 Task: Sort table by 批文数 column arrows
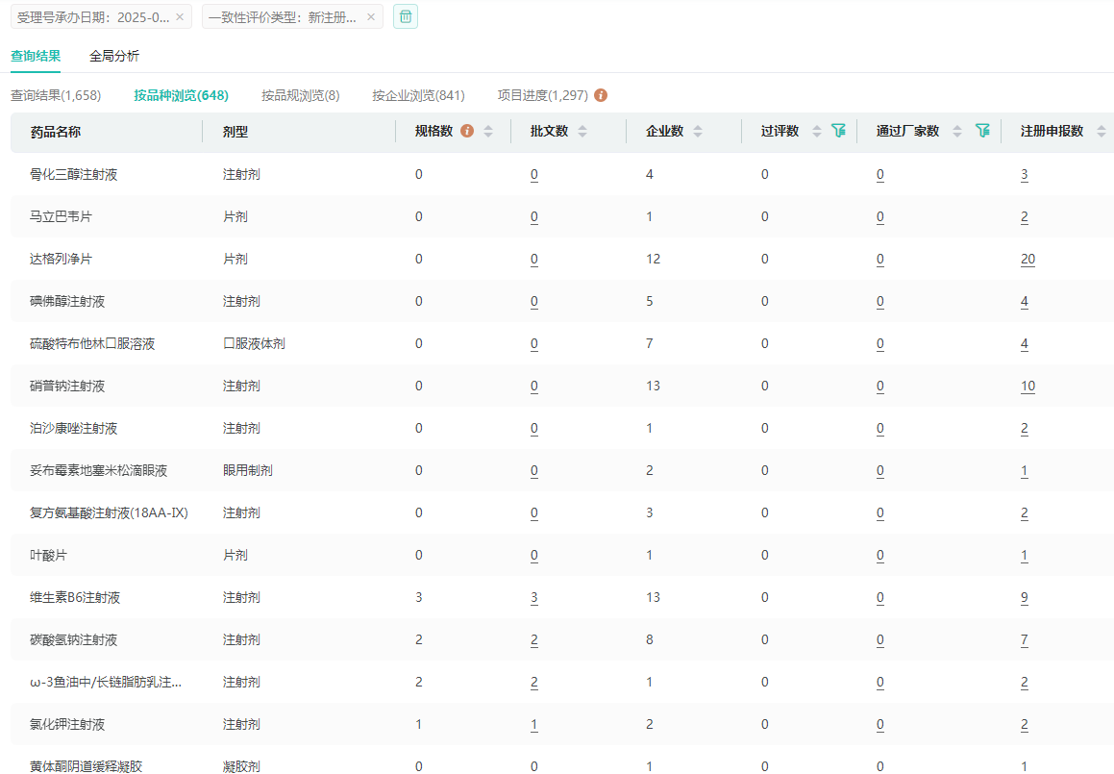582,132
